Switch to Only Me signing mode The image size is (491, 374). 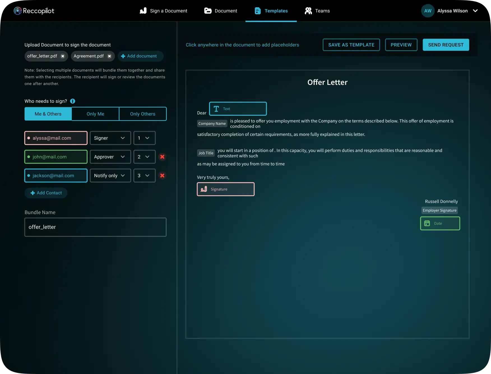click(x=95, y=114)
